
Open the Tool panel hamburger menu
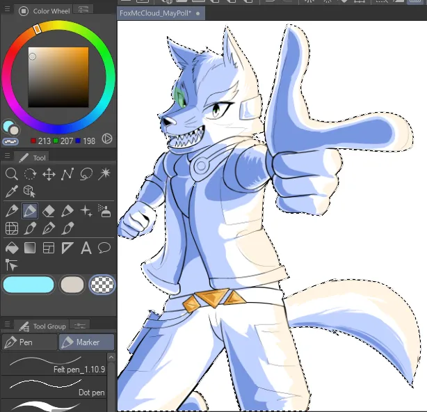8,156
